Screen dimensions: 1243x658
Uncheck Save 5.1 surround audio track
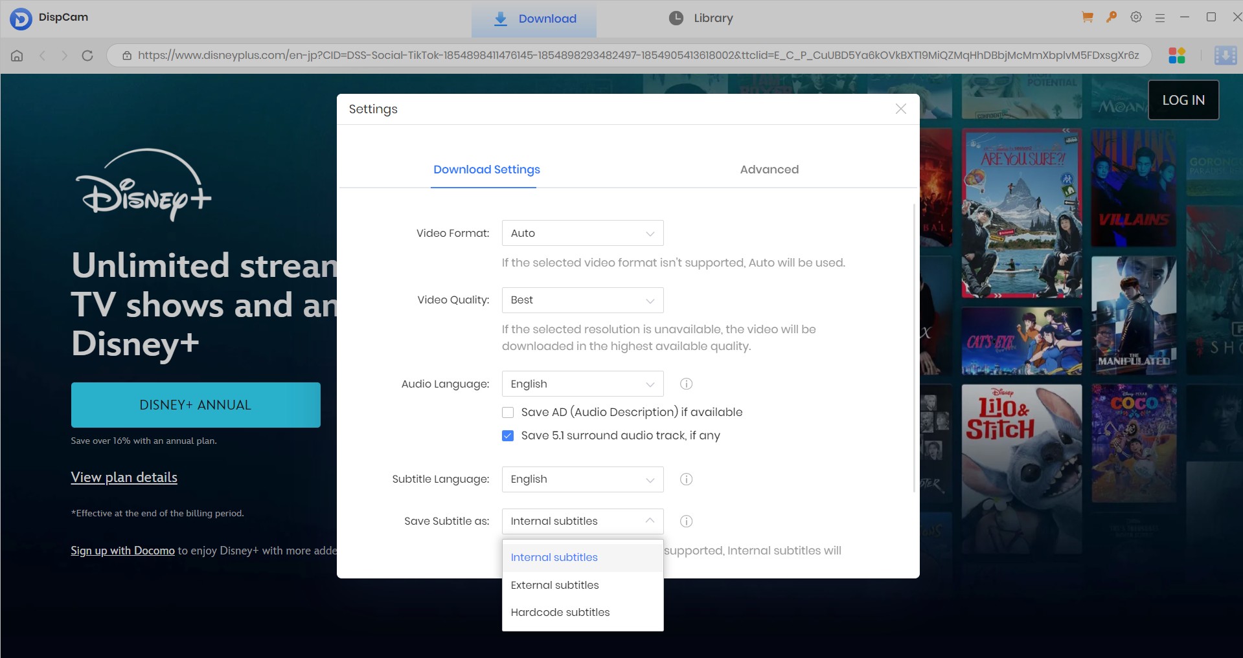(508, 436)
